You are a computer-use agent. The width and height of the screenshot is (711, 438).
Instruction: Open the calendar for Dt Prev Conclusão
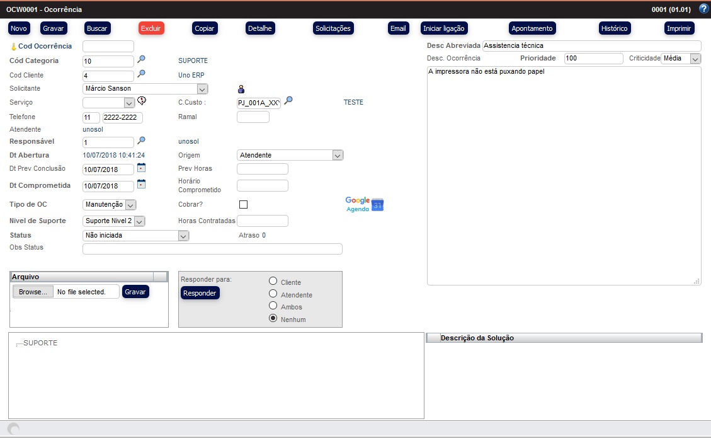[x=142, y=168]
